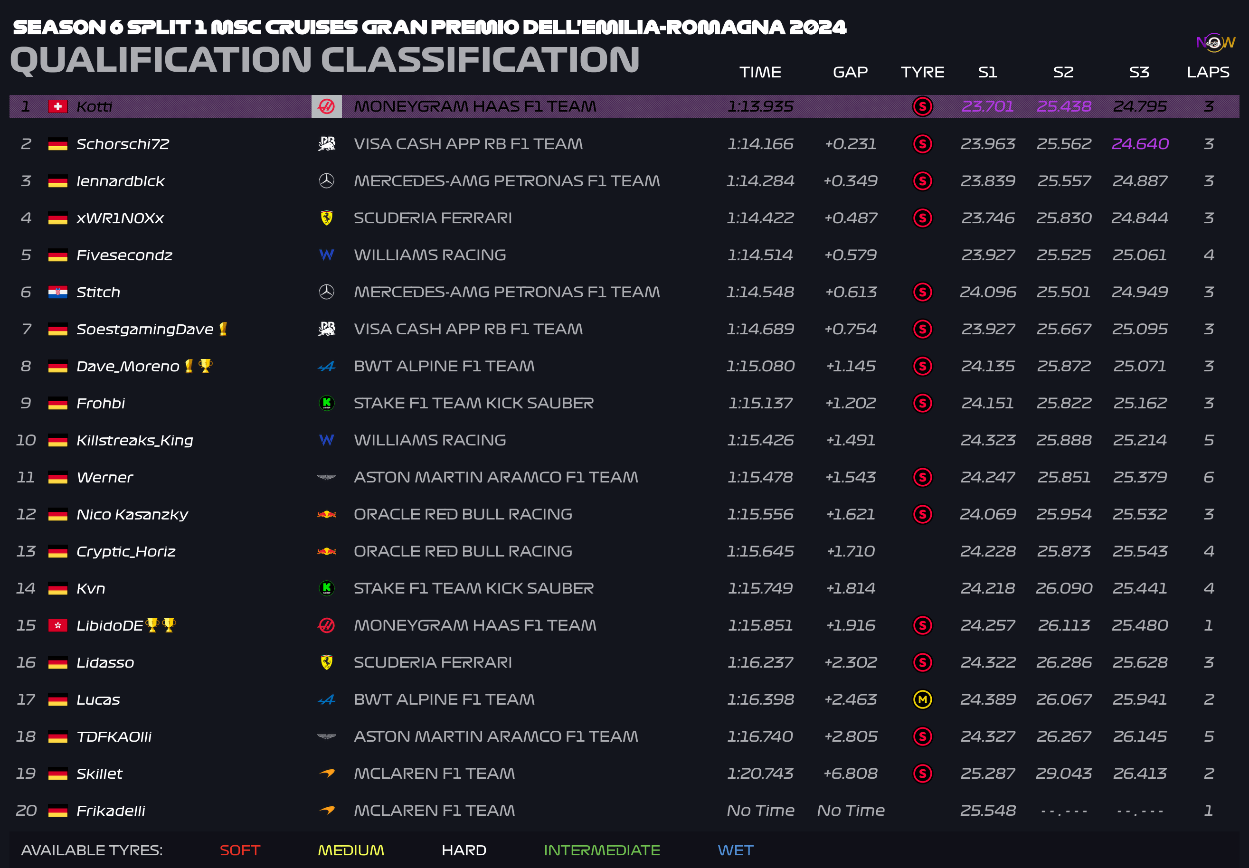The width and height of the screenshot is (1249, 868).
Task: Click the Alpine logo in Dave_Moreno's row
Action: point(326,367)
